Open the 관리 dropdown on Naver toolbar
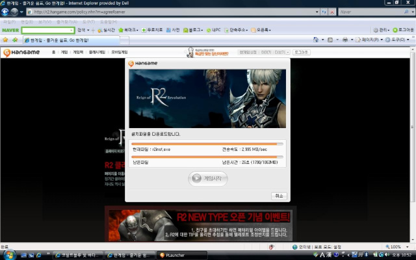Image resolution: width=416 pixels, height=260 pixels. 382,31
